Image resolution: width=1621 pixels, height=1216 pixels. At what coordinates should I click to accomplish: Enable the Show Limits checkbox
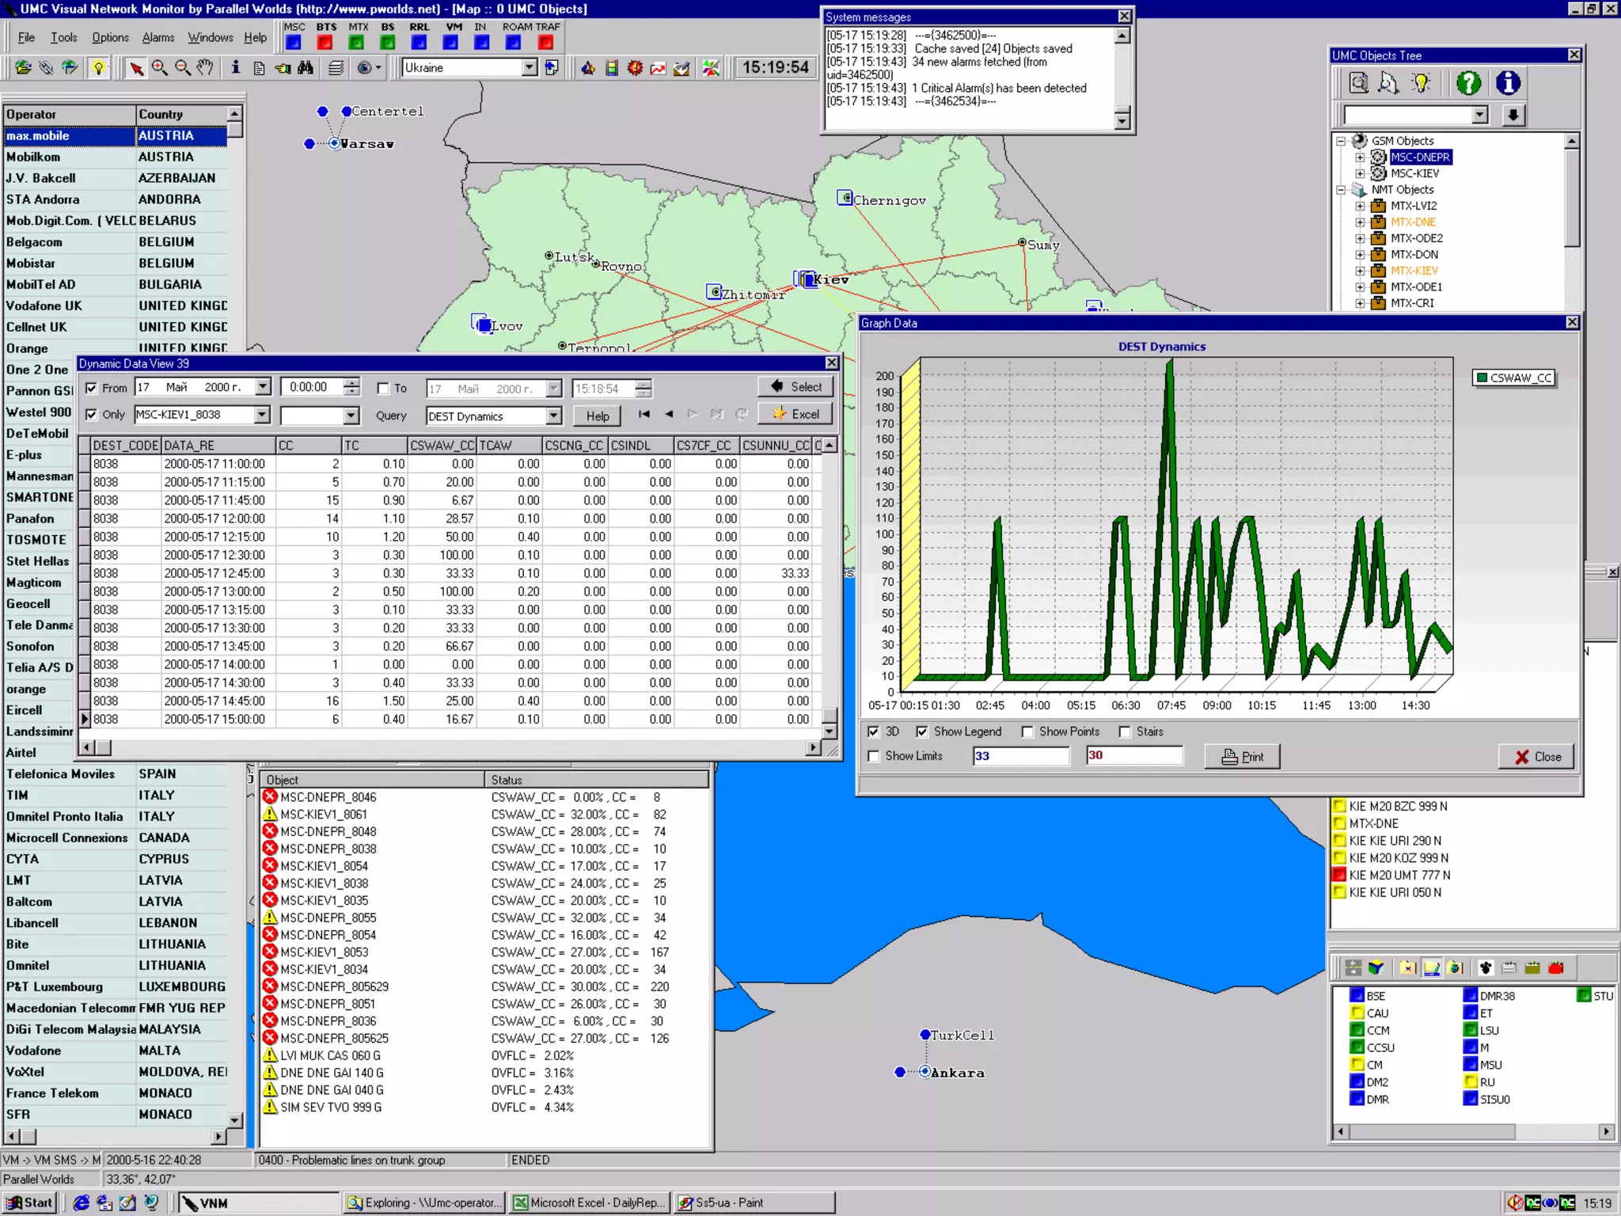(873, 756)
